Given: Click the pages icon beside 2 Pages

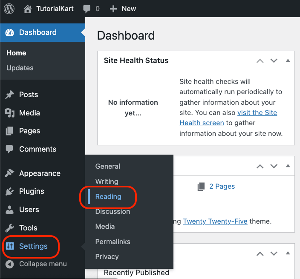Looking at the screenshot, I should [x=201, y=187].
